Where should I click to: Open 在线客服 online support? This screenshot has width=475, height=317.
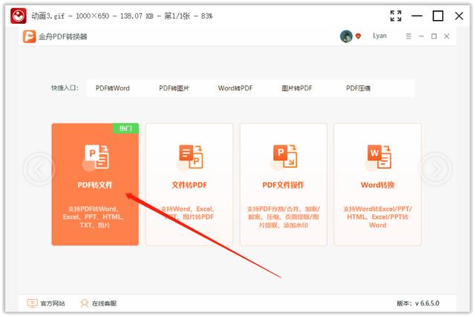(x=98, y=303)
